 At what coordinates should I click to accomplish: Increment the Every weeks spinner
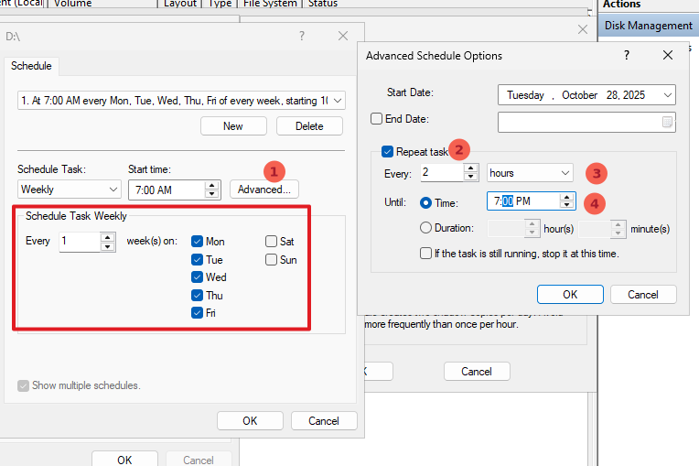click(107, 237)
